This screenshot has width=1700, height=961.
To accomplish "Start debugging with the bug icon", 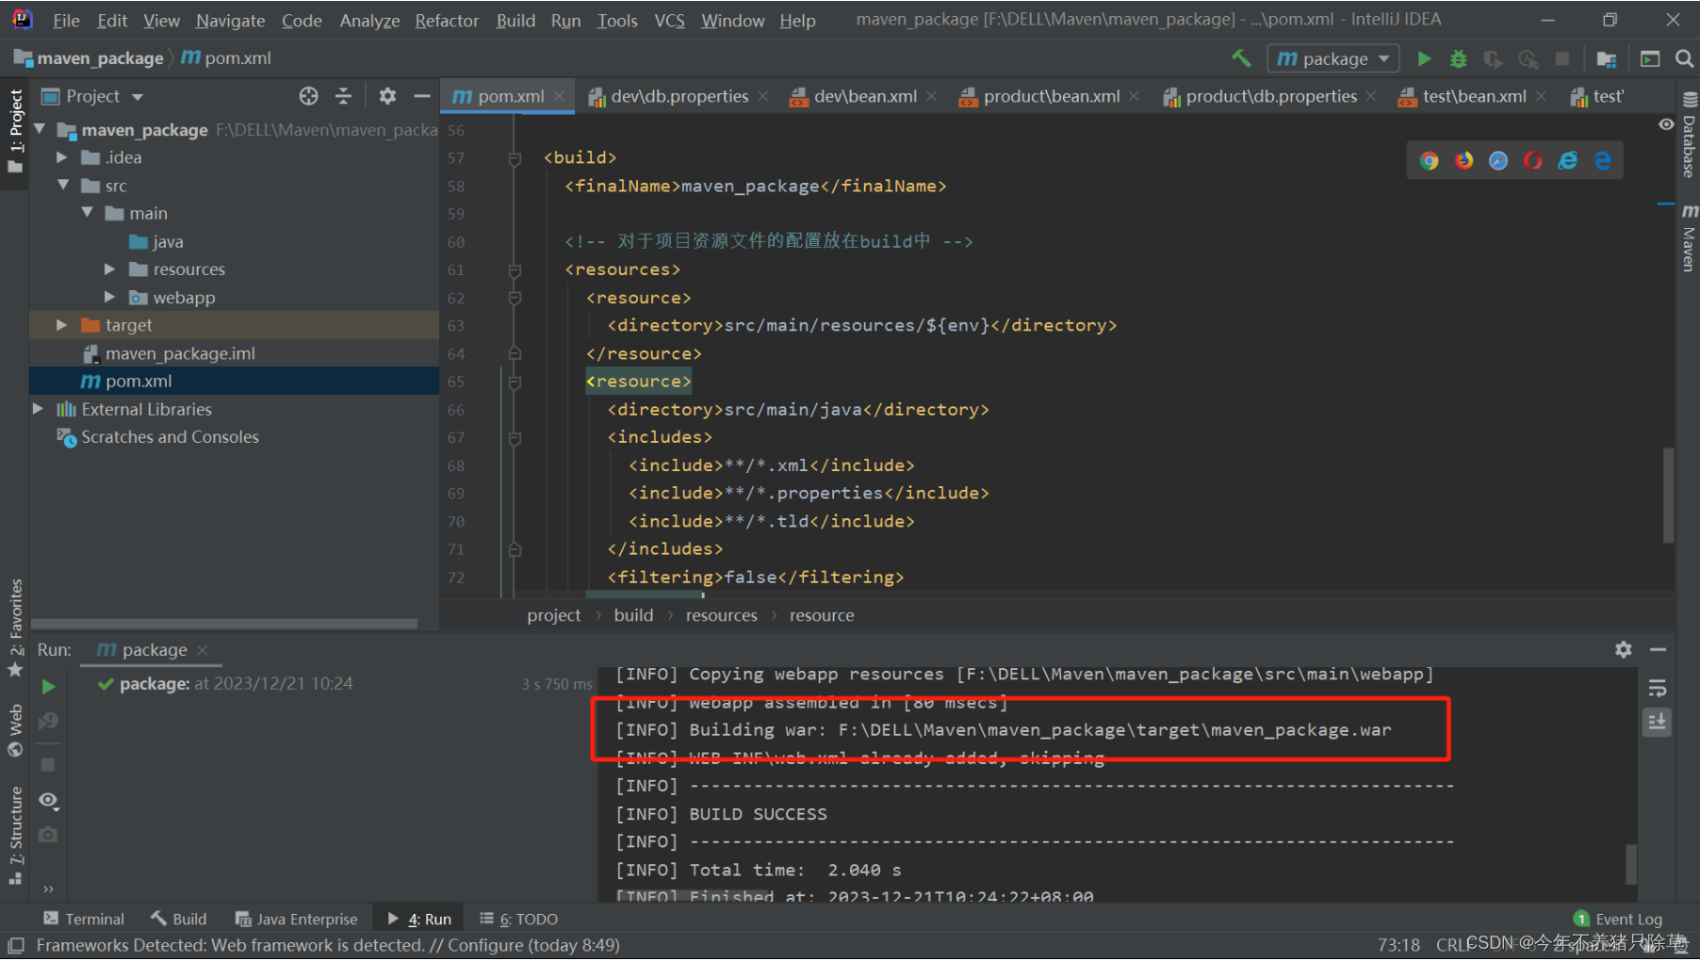I will [1458, 58].
